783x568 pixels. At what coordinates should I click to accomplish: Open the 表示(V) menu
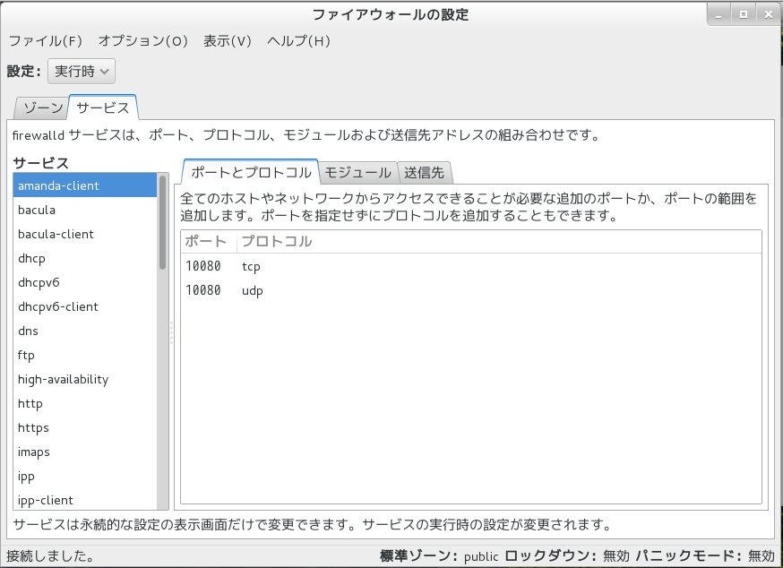(227, 41)
